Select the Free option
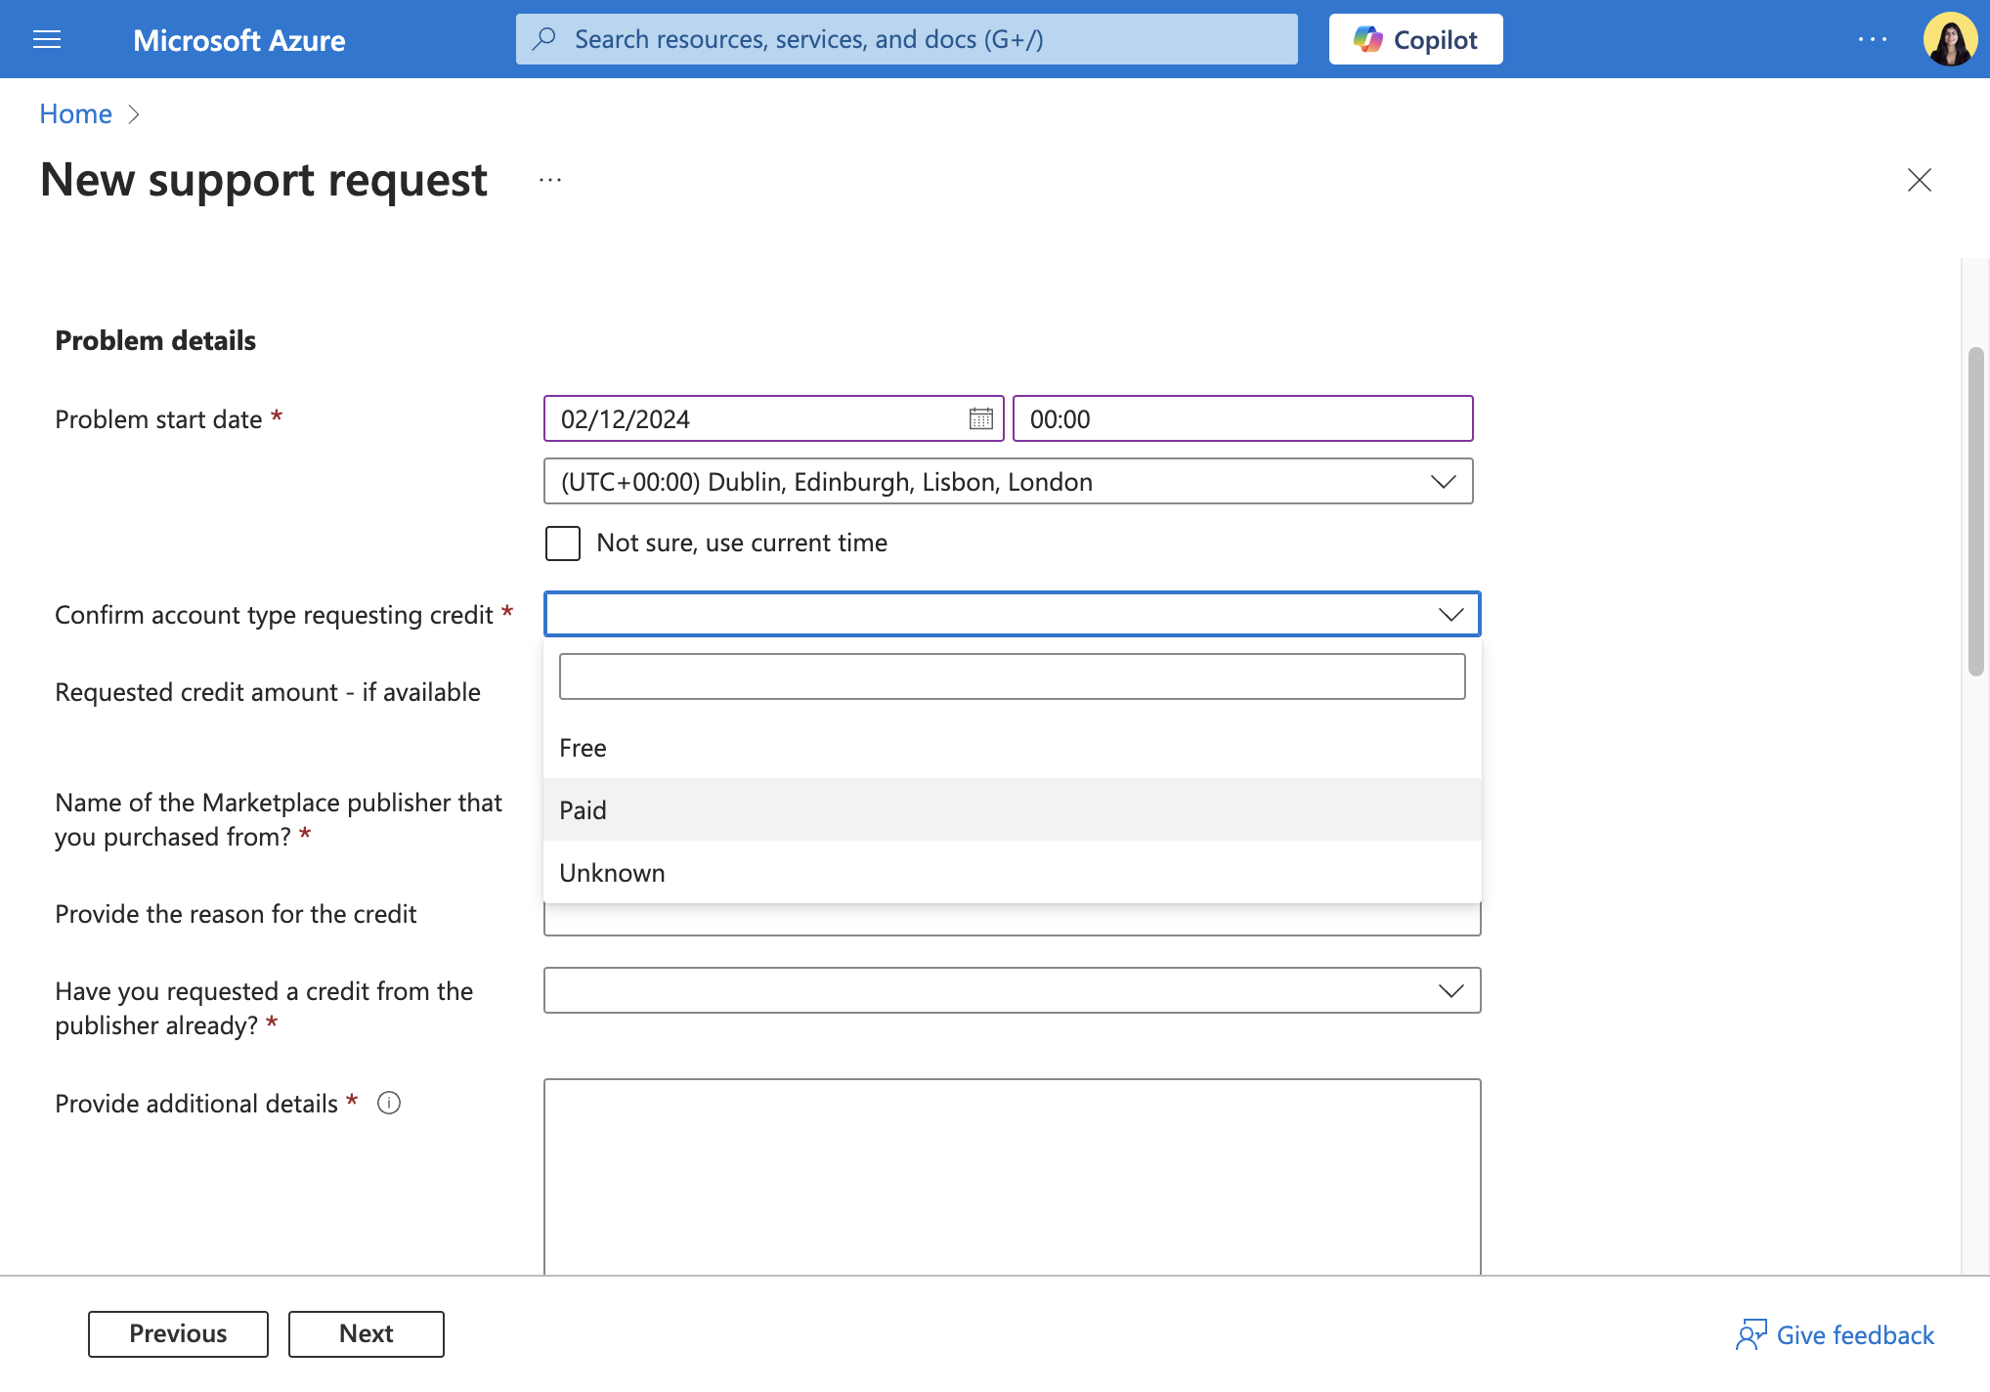Screen dimensions: 1990x1392 (1012, 748)
